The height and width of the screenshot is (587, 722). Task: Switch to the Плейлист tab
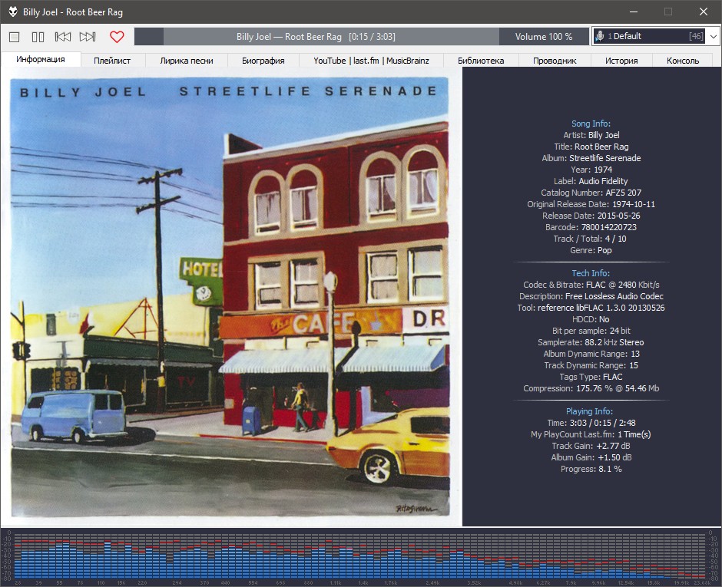pyautogui.click(x=112, y=61)
